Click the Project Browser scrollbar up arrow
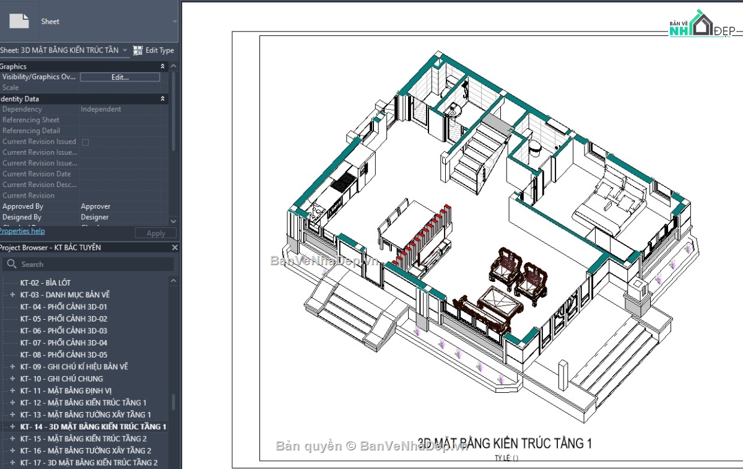Image resolution: width=743 pixels, height=469 pixels. [x=173, y=281]
